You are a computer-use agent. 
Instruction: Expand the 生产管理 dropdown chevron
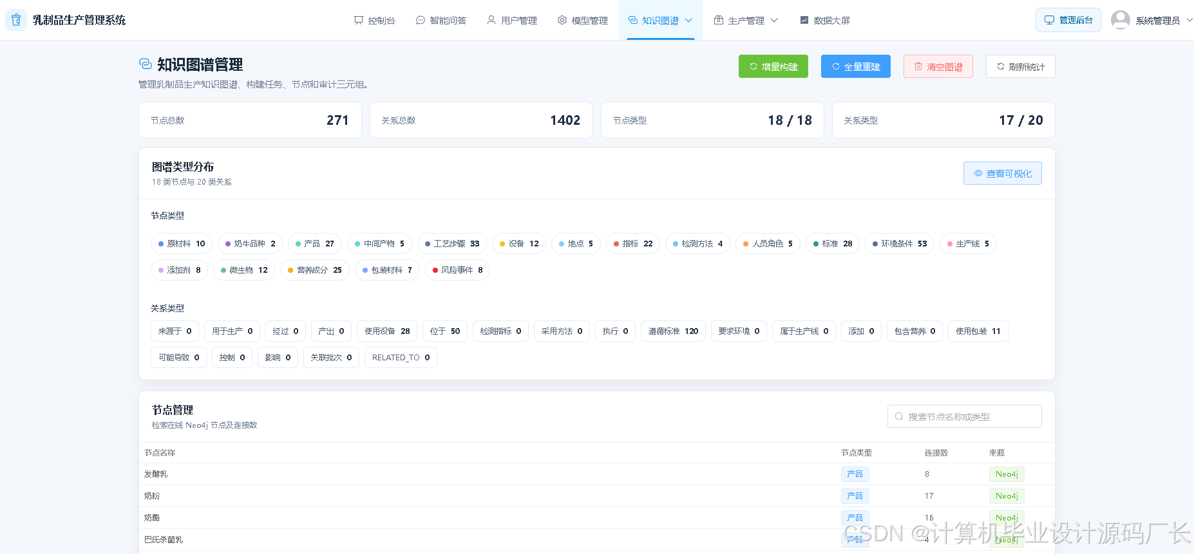point(774,20)
